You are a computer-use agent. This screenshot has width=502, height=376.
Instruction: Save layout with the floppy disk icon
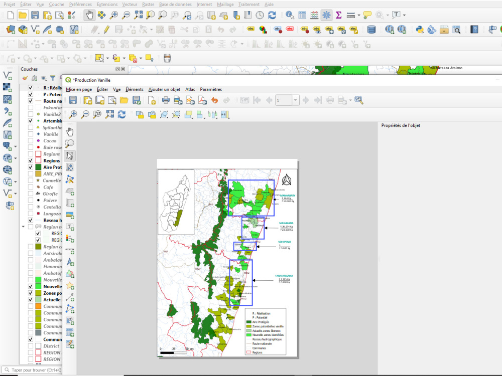(73, 100)
